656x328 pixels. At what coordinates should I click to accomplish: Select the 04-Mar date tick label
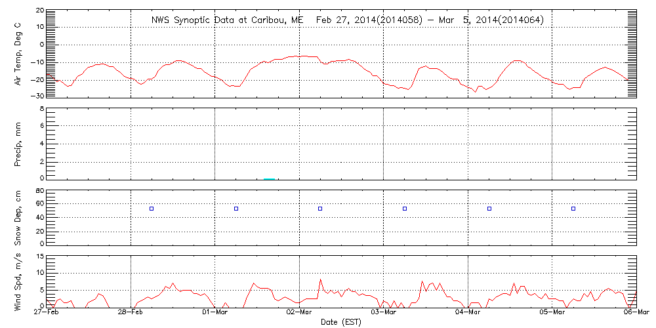[x=468, y=314]
